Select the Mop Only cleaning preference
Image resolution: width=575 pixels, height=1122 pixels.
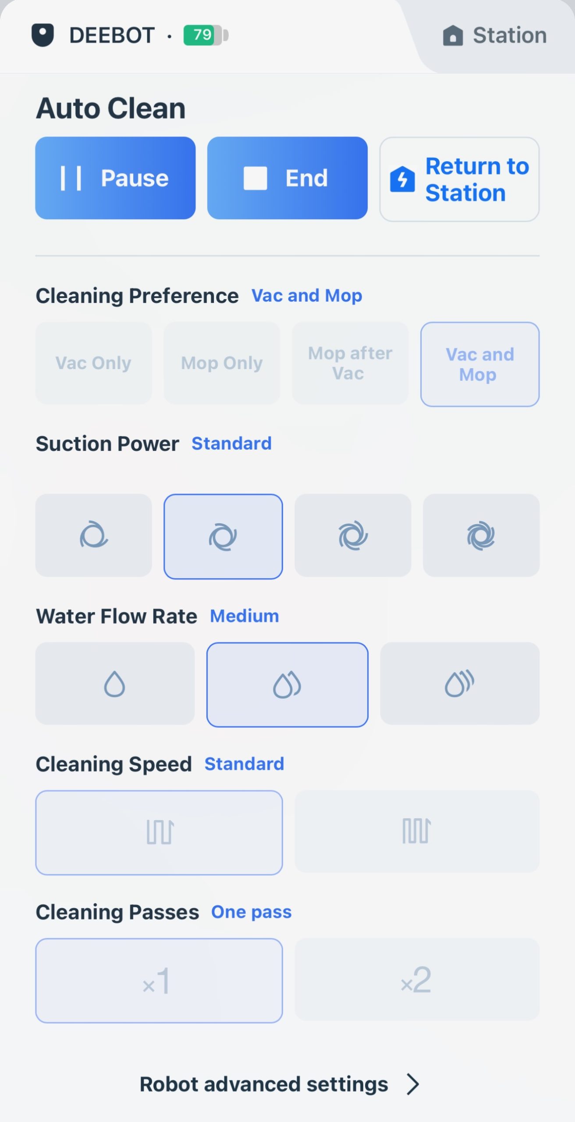[x=222, y=363]
